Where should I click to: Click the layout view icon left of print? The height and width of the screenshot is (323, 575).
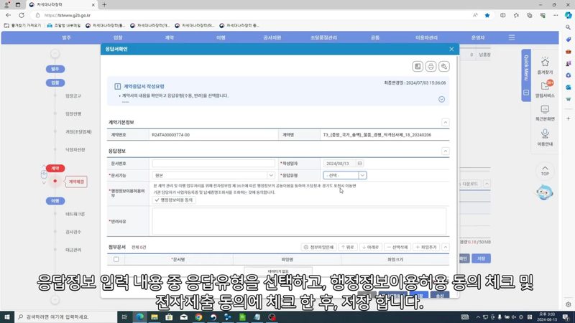[x=418, y=66]
